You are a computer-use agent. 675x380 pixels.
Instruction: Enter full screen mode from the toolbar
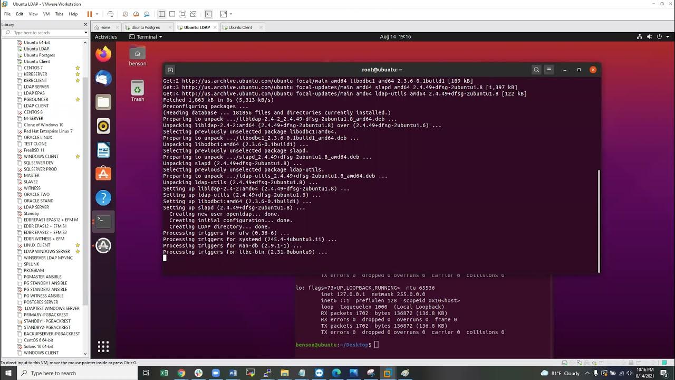point(182,14)
